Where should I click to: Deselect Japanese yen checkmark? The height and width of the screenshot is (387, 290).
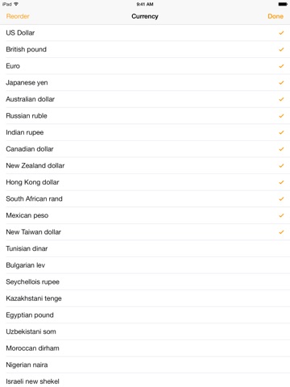click(x=281, y=83)
